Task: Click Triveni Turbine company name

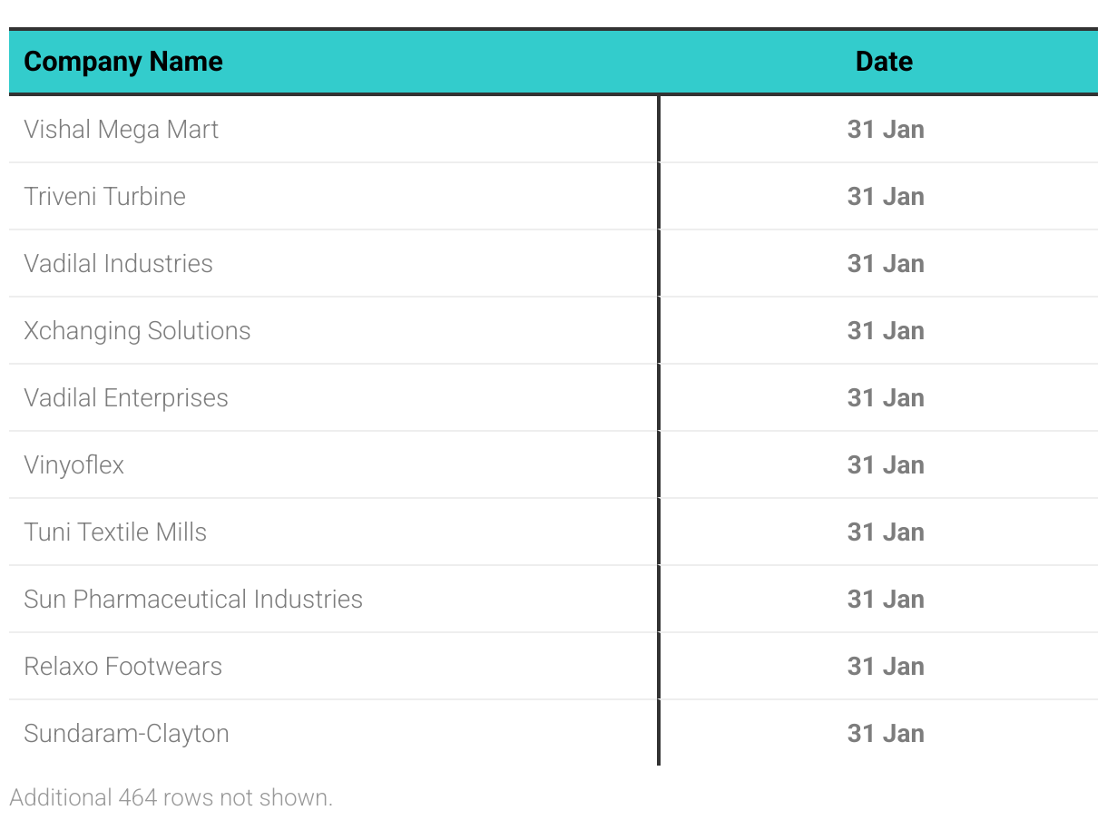Action: tap(105, 197)
